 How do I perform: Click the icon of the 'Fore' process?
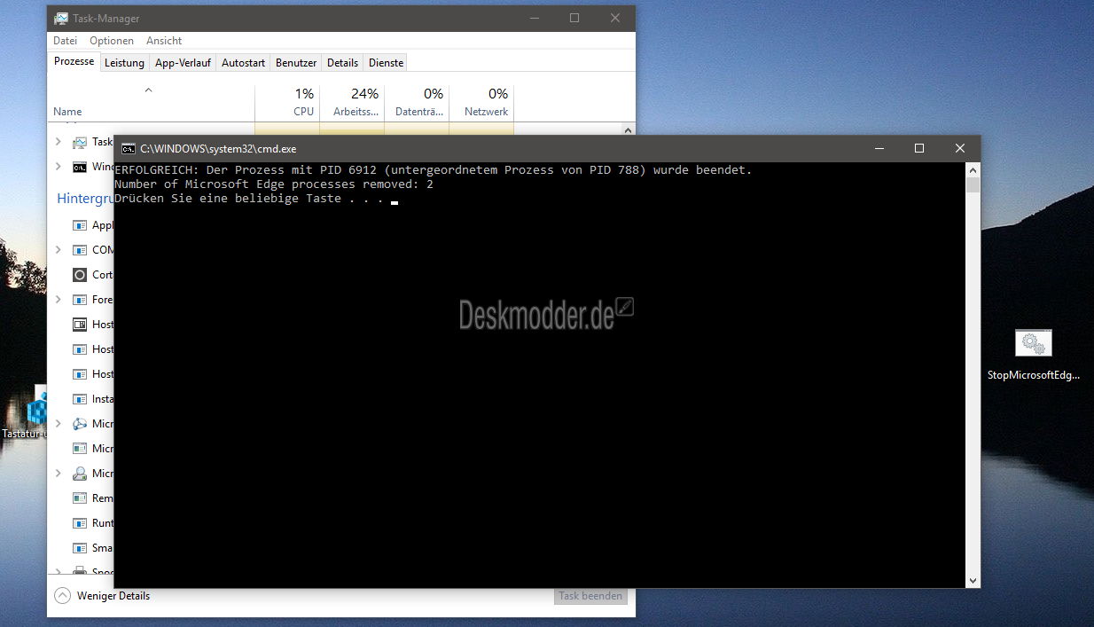80,300
